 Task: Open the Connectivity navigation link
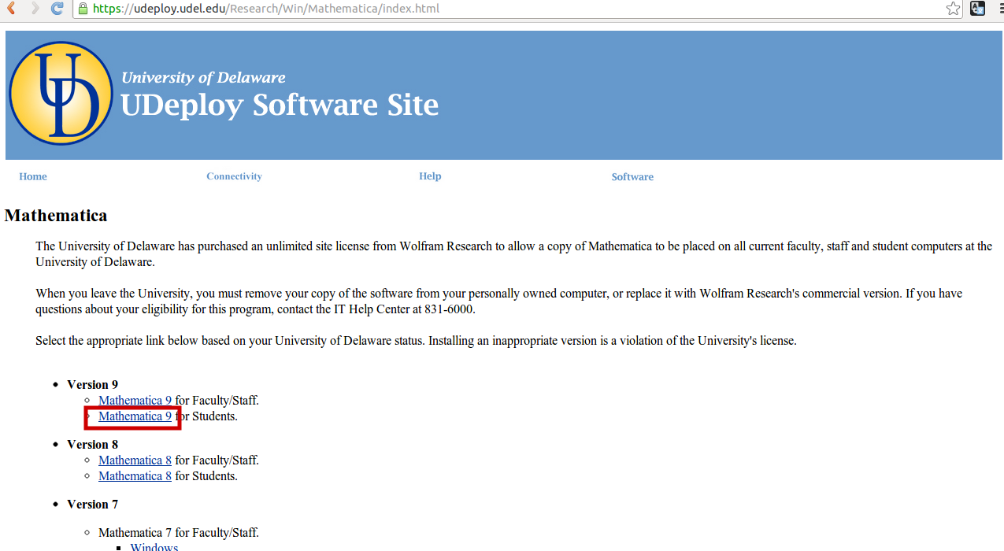234,176
